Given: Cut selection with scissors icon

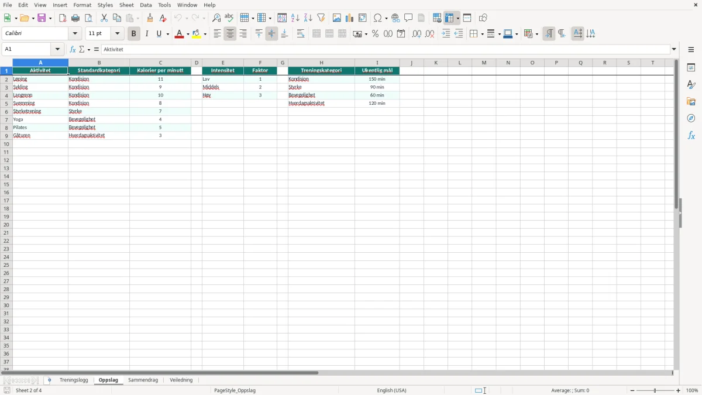Looking at the screenshot, I should tap(104, 18).
